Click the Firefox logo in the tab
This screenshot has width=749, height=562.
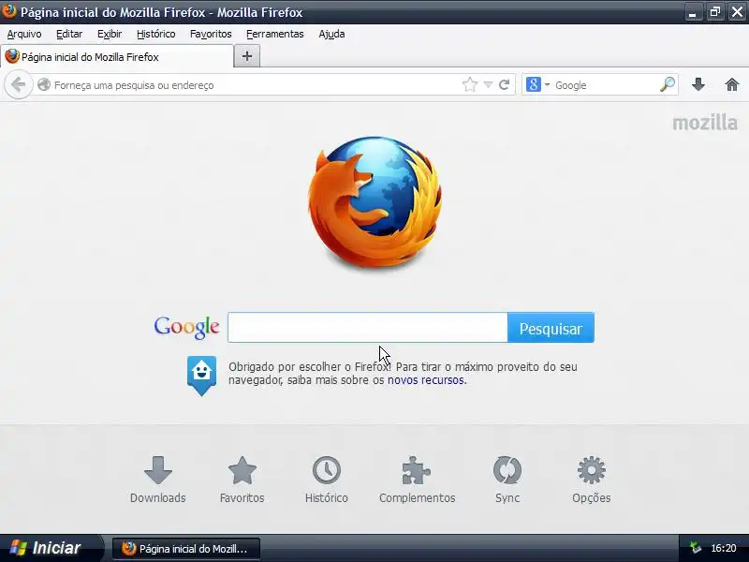click(x=11, y=56)
